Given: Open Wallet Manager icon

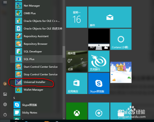Looking at the screenshot, I should coord(19,90).
